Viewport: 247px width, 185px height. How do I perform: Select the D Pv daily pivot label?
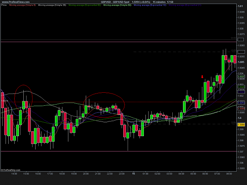tap(234, 122)
